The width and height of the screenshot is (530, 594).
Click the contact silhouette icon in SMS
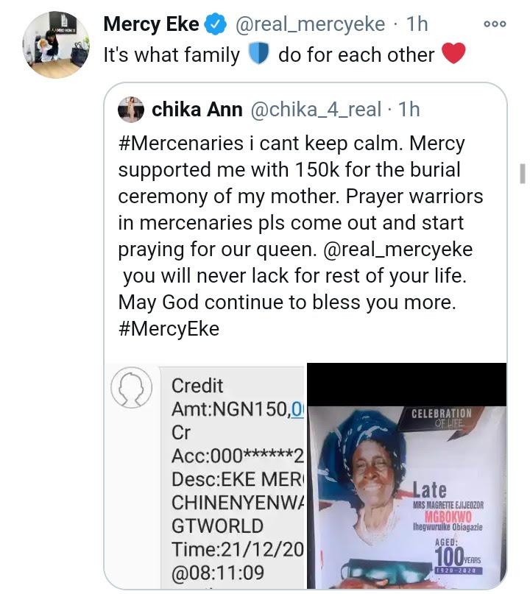click(x=132, y=386)
